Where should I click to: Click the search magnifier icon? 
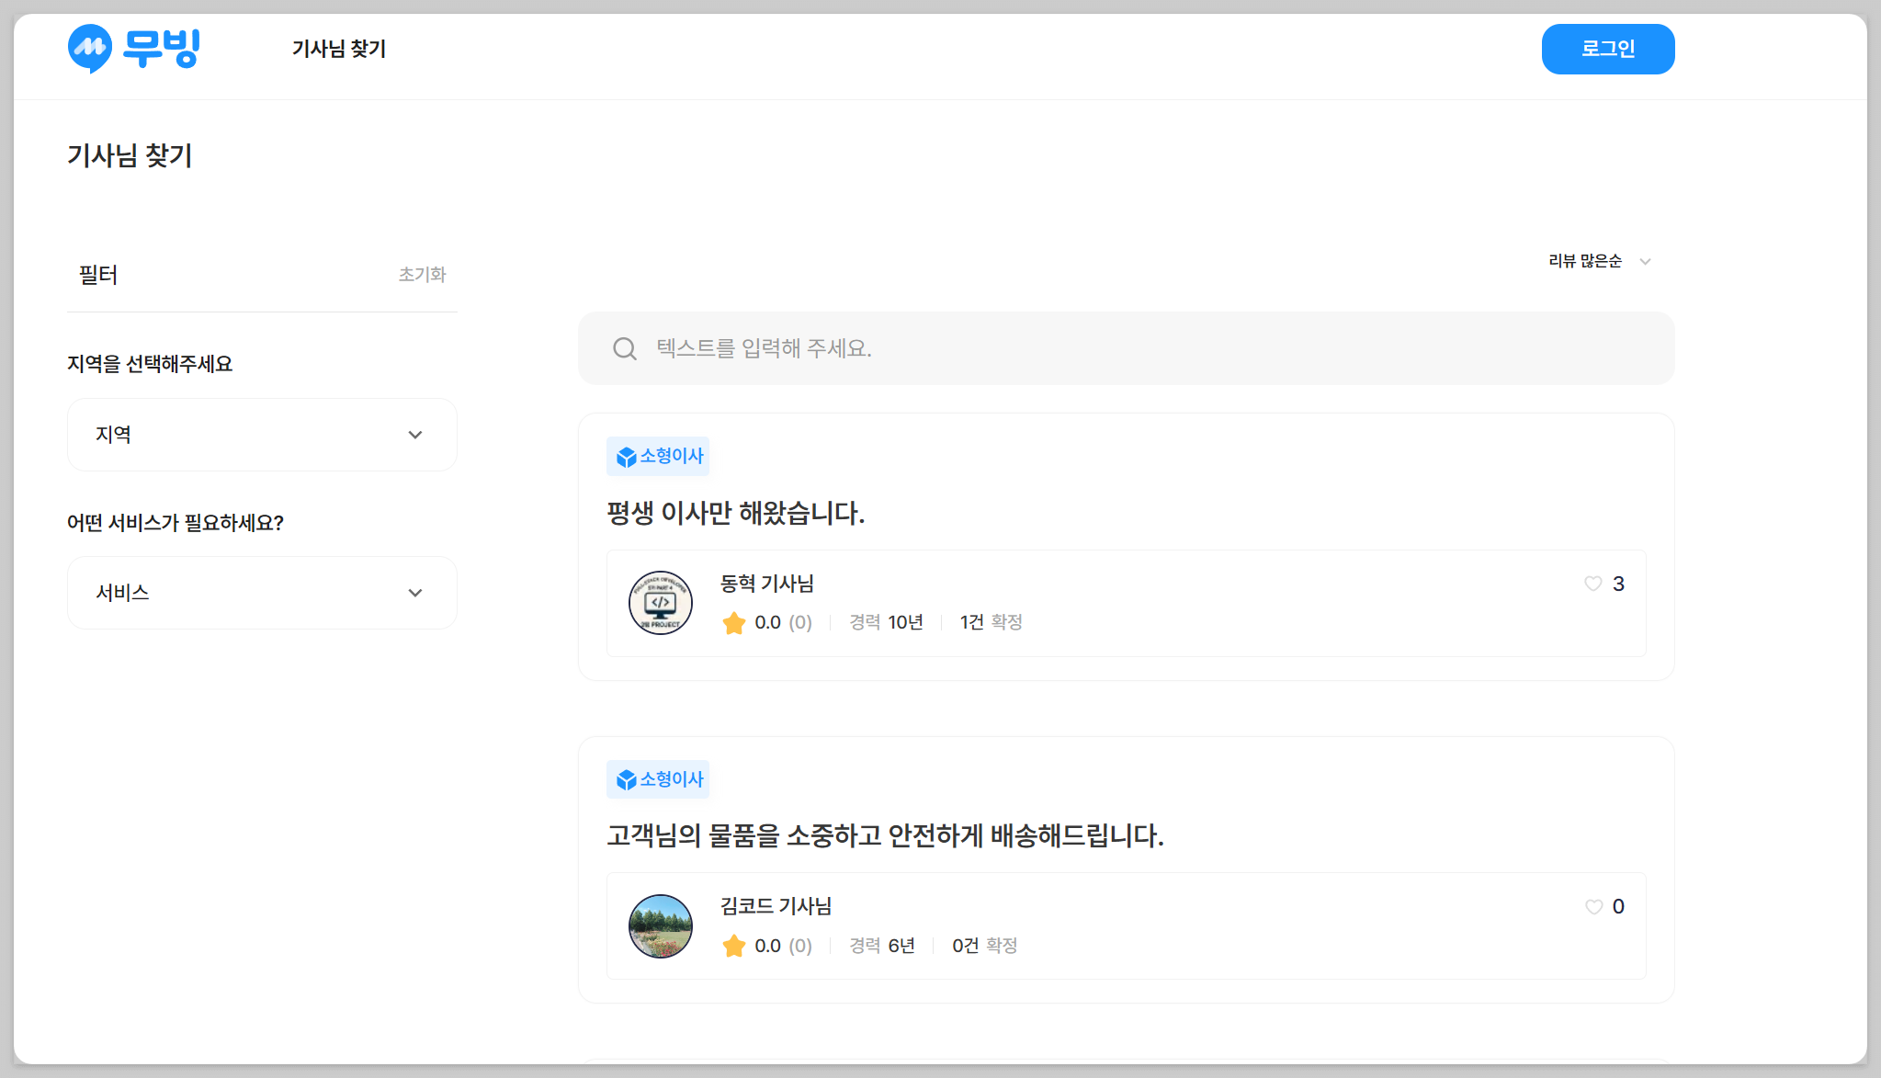click(x=625, y=348)
